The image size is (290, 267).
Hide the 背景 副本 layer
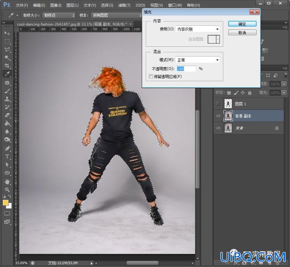click(218, 116)
